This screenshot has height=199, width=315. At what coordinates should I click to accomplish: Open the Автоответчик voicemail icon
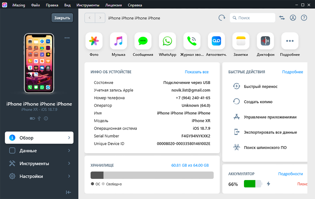pyautogui.click(x=216, y=41)
